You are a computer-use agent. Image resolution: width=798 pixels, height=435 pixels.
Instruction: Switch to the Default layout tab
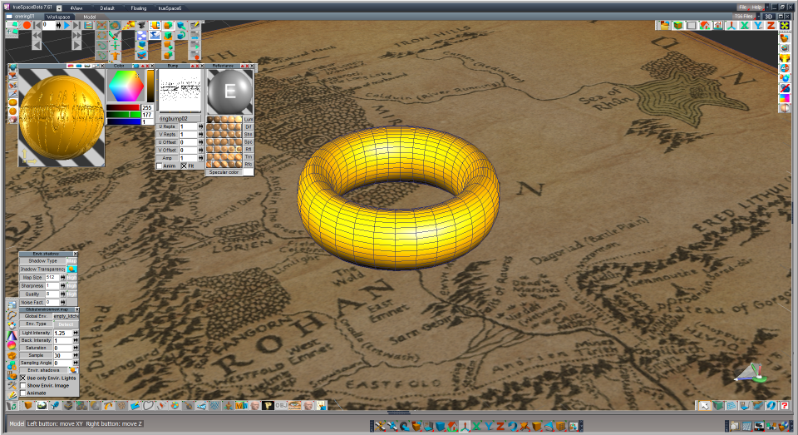tap(107, 8)
